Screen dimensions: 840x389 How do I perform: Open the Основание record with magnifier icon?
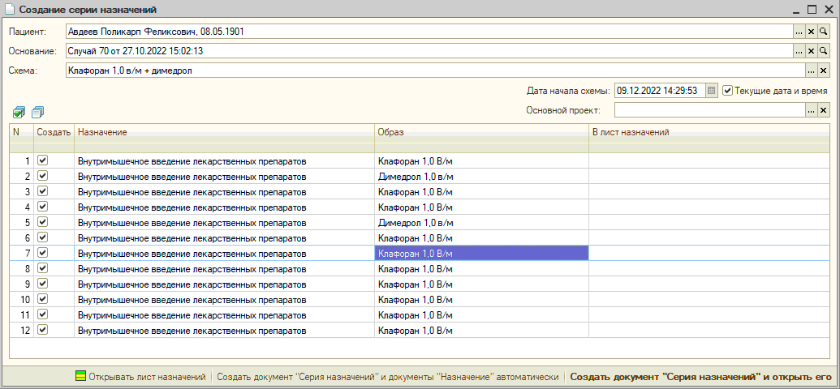(823, 51)
